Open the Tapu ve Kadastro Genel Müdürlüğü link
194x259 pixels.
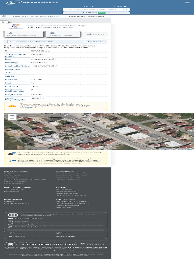pyautogui.click(x=57, y=26)
